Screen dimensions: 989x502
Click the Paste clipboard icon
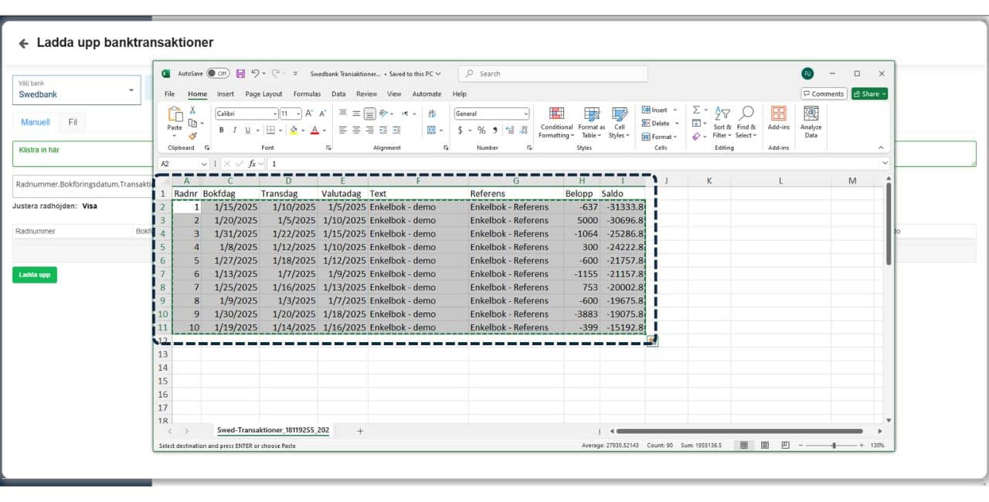[175, 115]
